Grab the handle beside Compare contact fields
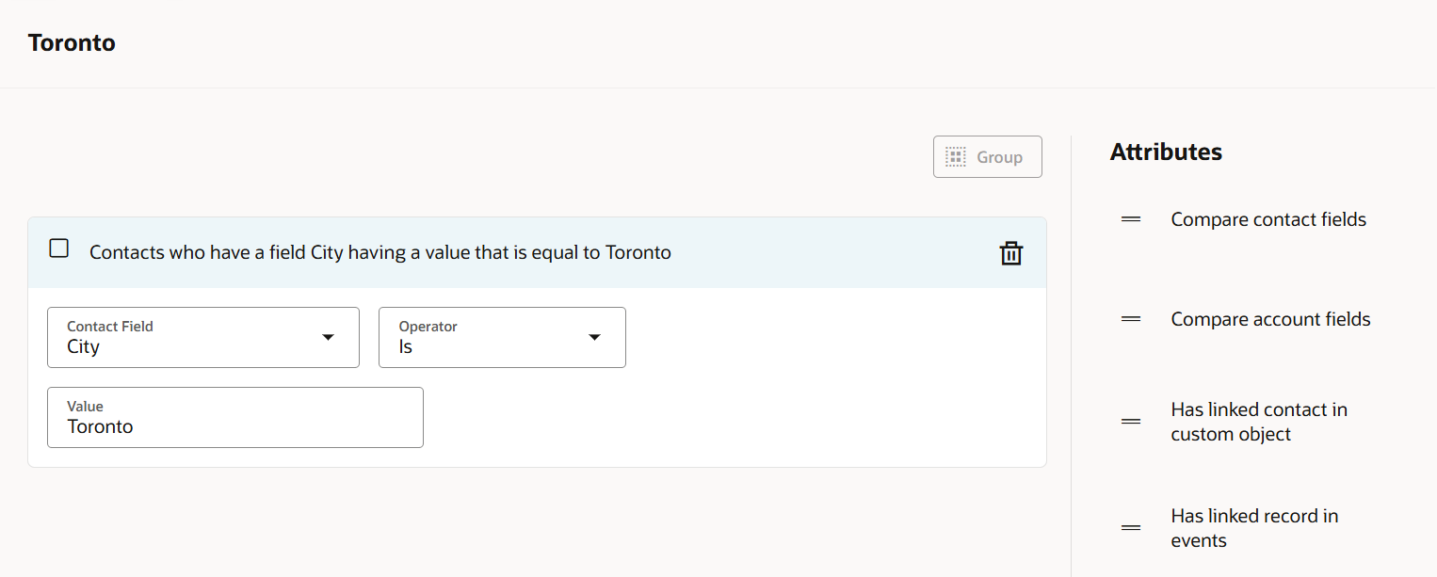 coord(1131,219)
